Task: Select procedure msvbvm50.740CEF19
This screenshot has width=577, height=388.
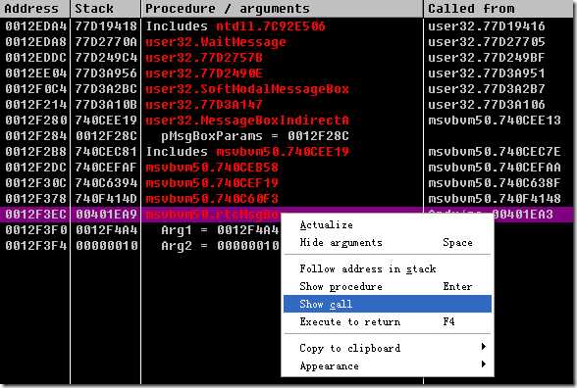Action: coord(212,183)
